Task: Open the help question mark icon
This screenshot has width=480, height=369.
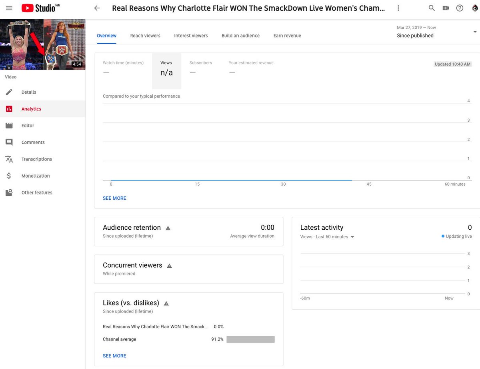Action: [x=460, y=8]
